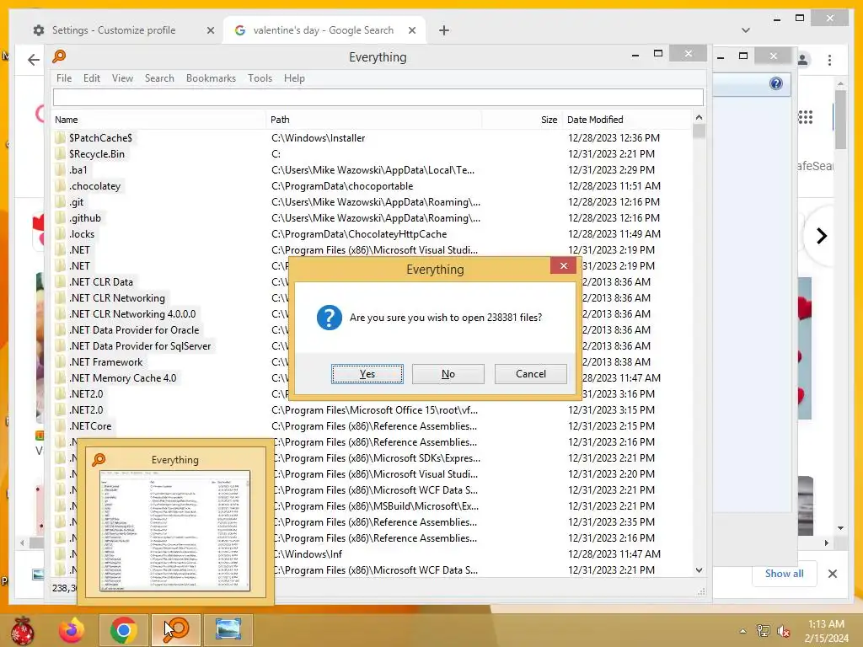The height and width of the screenshot is (647, 863).
Task: Click the muted volume tray icon
Action: pos(784,631)
